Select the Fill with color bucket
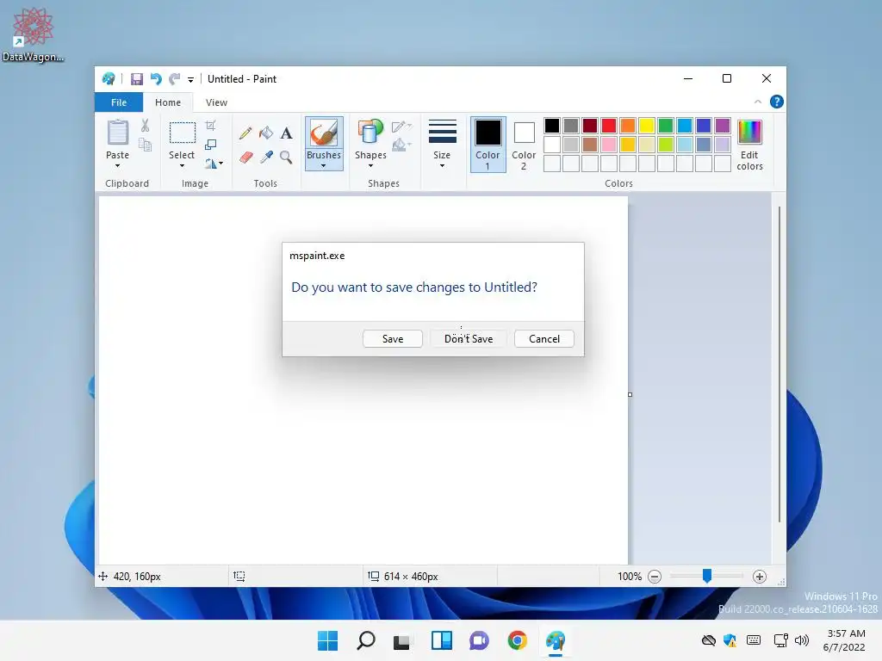This screenshot has width=882, height=661. (x=266, y=133)
